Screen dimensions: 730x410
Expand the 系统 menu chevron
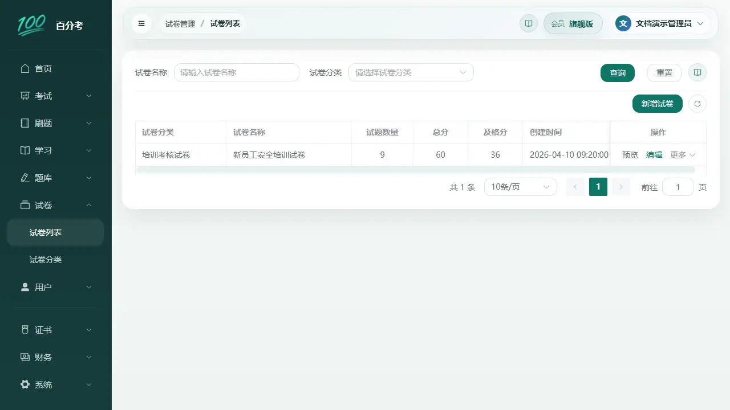click(x=89, y=384)
